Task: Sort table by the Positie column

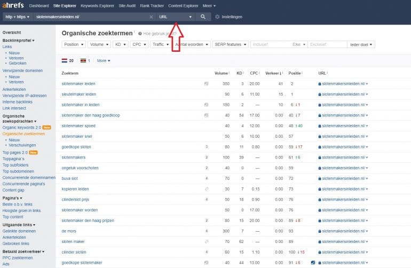Action: coord(295,73)
